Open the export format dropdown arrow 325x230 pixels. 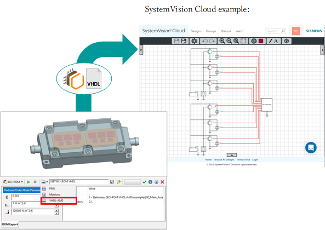pos(47,182)
